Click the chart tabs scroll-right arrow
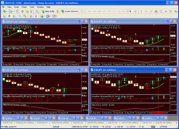179x129 pixels. 177,123
